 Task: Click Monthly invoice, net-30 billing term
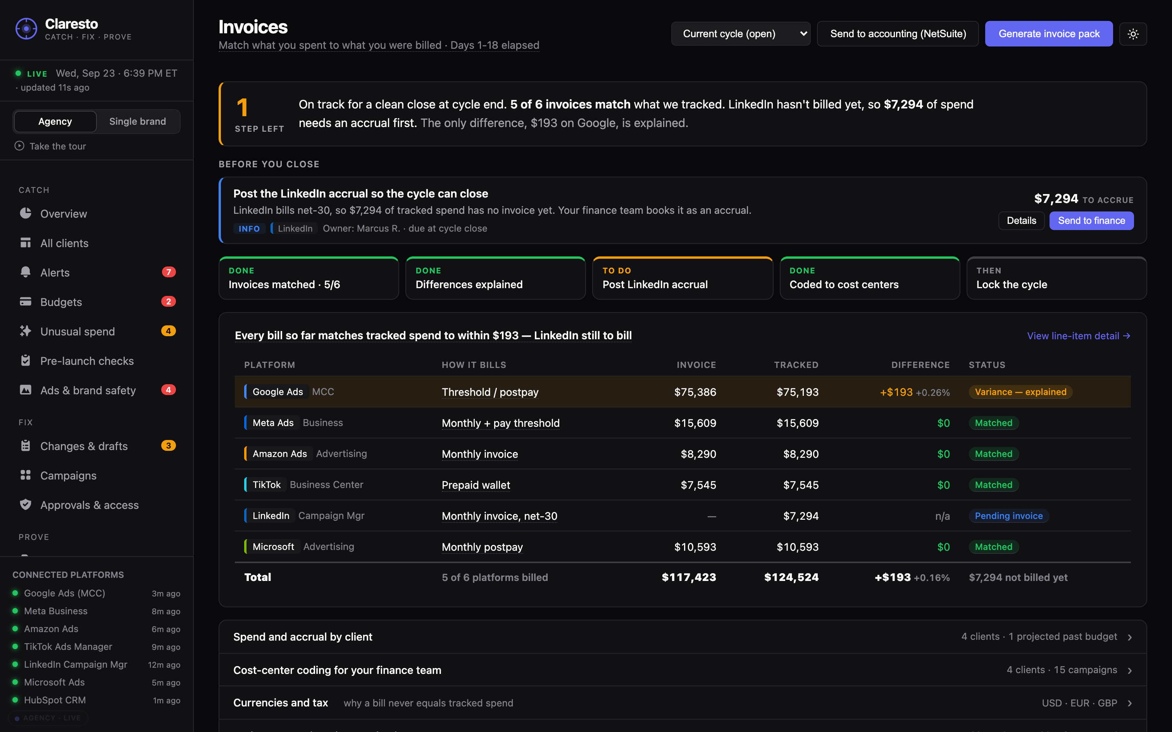click(499, 516)
